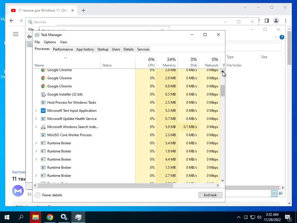Click horizontal scroll right arrow in Task Manager
297x223 pixels.
(x=218, y=186)
